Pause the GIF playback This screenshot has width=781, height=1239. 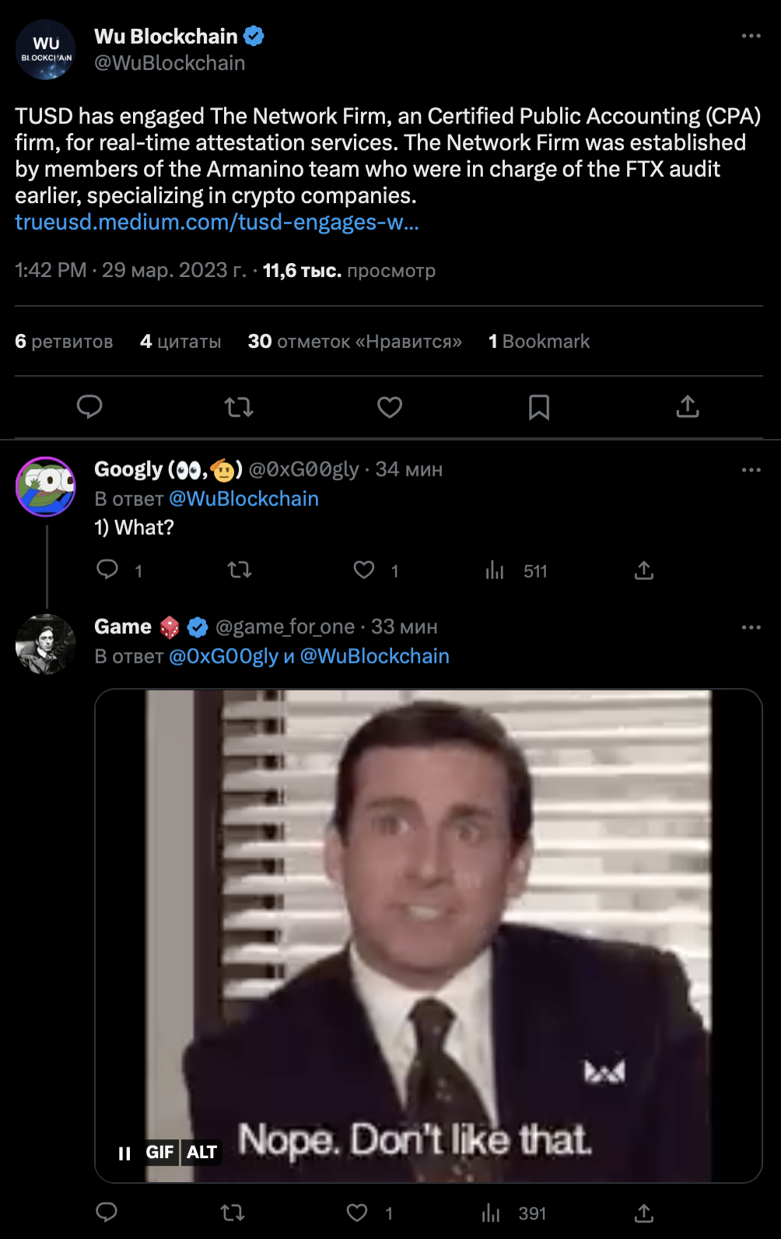click(124, 1153)
